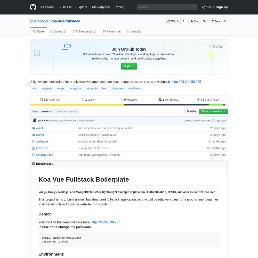Open the Projects tab
This screenshot has height=258, width=258.
point(111,31)
